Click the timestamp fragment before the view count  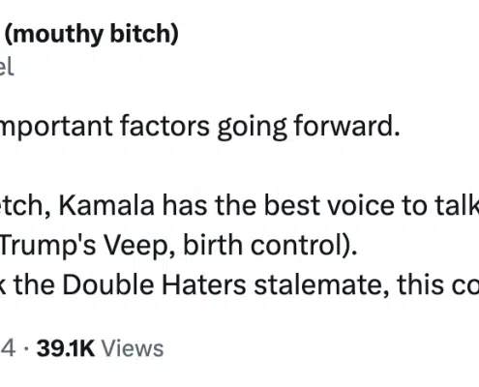pos(8,348)
